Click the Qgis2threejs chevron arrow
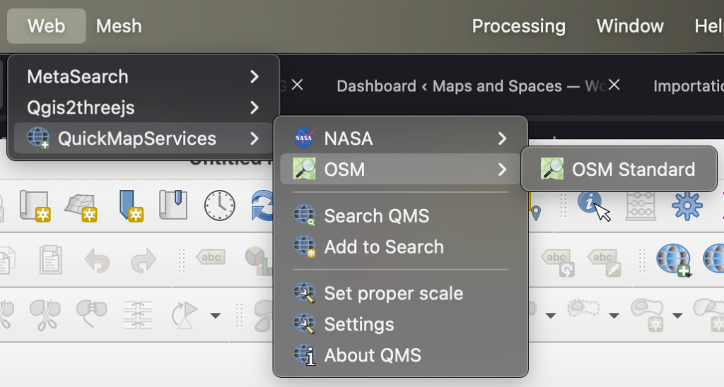Image resolution: width=724 pixels, height=387 pixels. 254,107
